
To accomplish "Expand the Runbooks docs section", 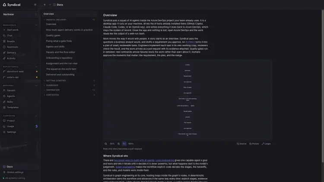I will (x=69, y=85).
